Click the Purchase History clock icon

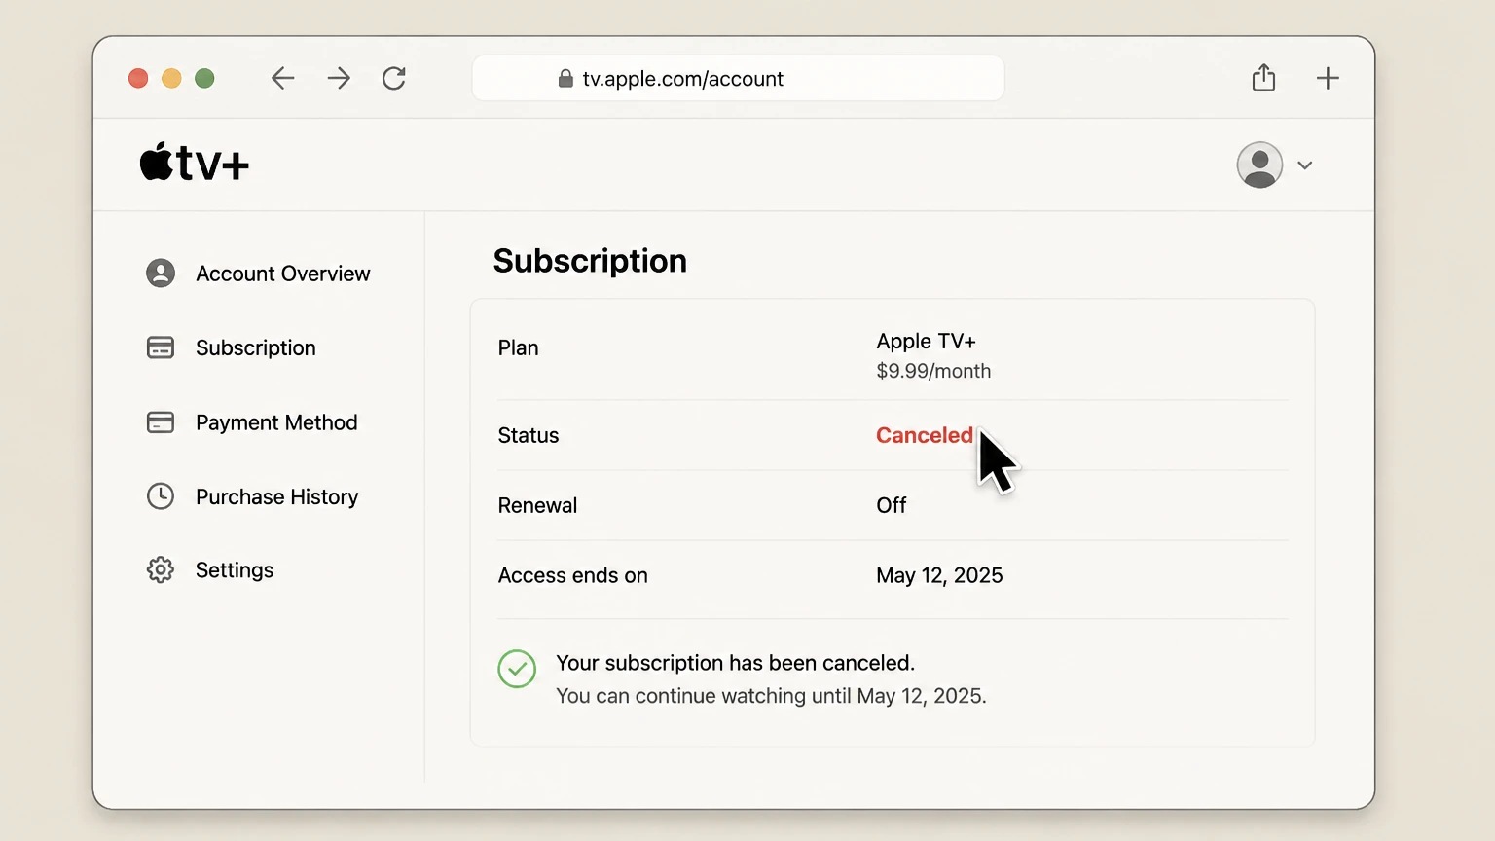tap(161, 496)
